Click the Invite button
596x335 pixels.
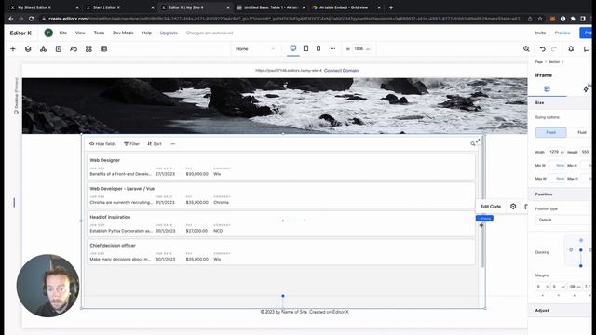point(540,33)
